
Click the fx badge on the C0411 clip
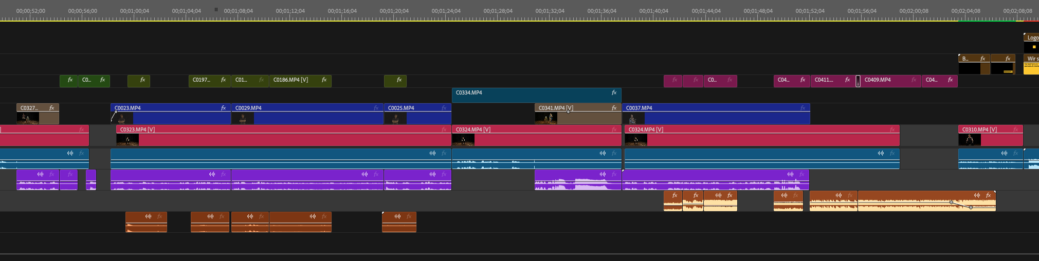[x=847, y=80]
